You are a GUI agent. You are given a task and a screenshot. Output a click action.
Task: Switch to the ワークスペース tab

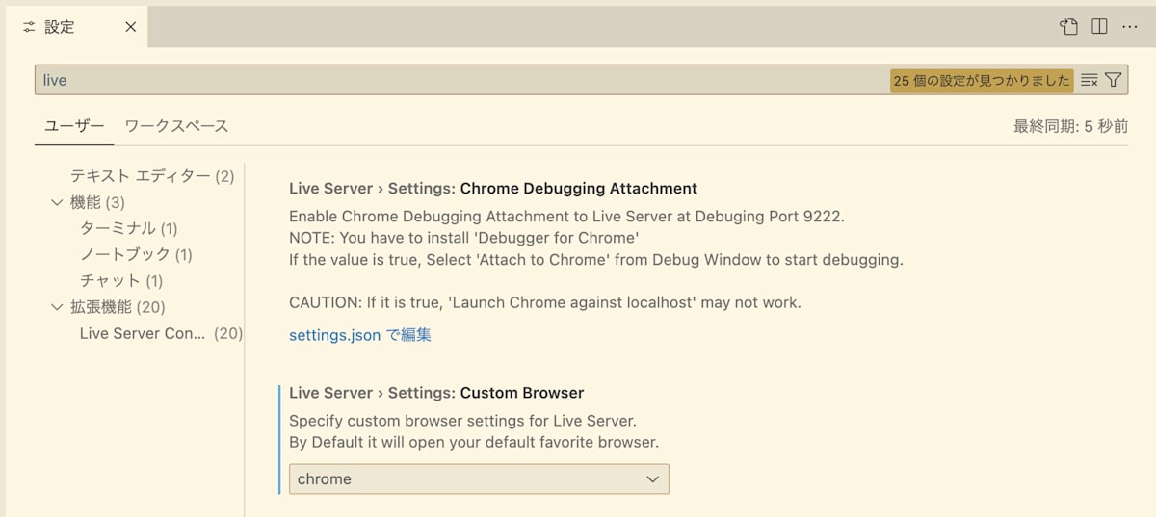click(x=176, y=126)
